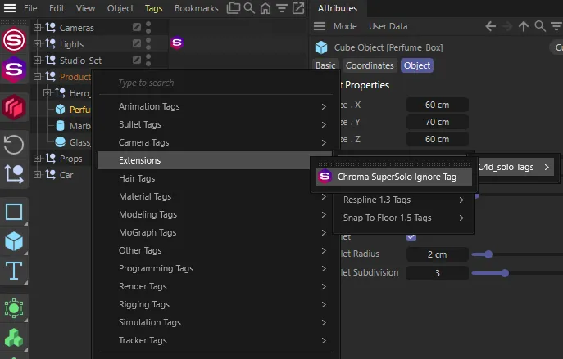Image resolution: width=563 pixels, height=359 pixels.
Task: Click the Type to search field
Action: click(x=216, y=83)
